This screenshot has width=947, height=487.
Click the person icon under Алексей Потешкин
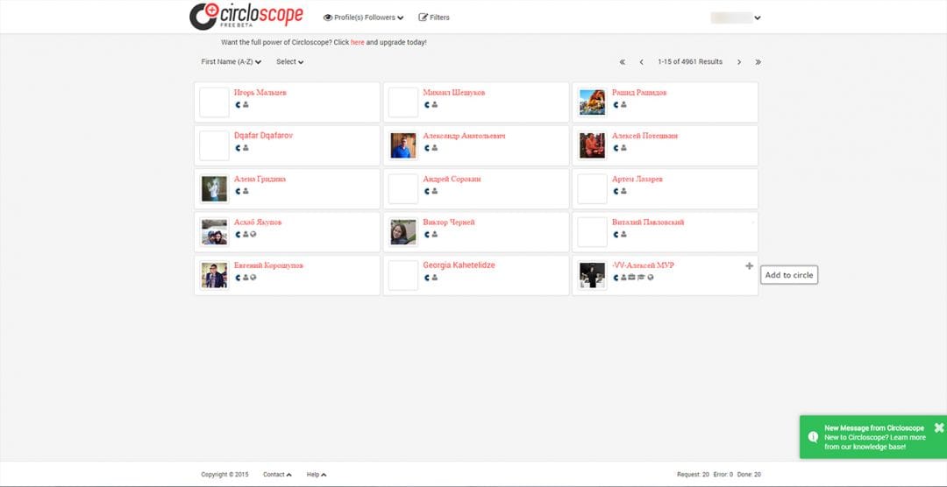click(623, 148)
